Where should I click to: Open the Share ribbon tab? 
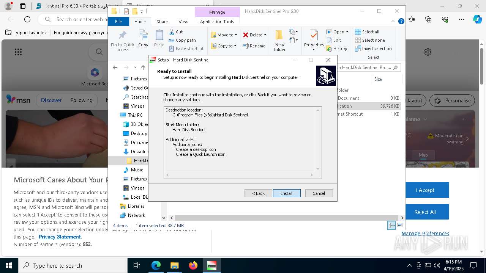pos(162,22)
